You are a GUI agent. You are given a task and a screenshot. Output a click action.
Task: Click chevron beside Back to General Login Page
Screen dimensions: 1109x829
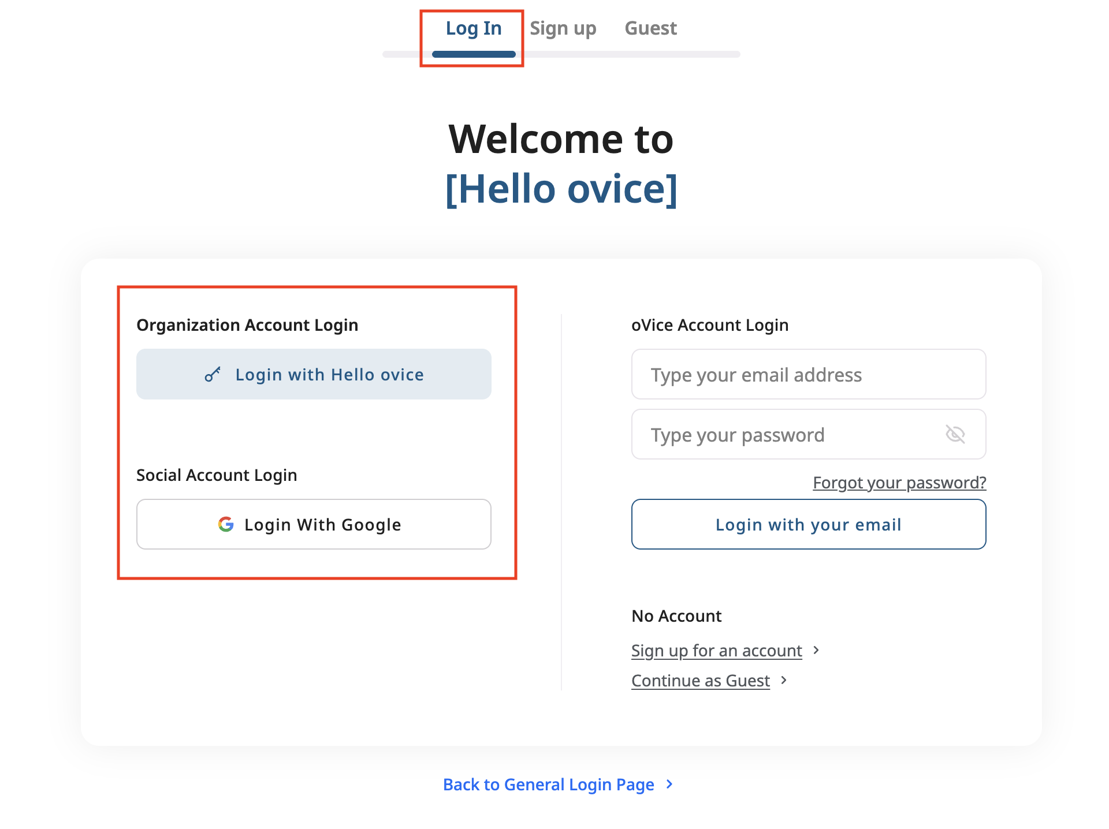coord(669,784)
